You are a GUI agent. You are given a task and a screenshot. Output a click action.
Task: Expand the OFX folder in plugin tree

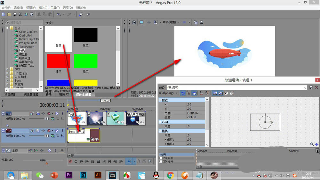pyautogui.click(x=7, y=69)
